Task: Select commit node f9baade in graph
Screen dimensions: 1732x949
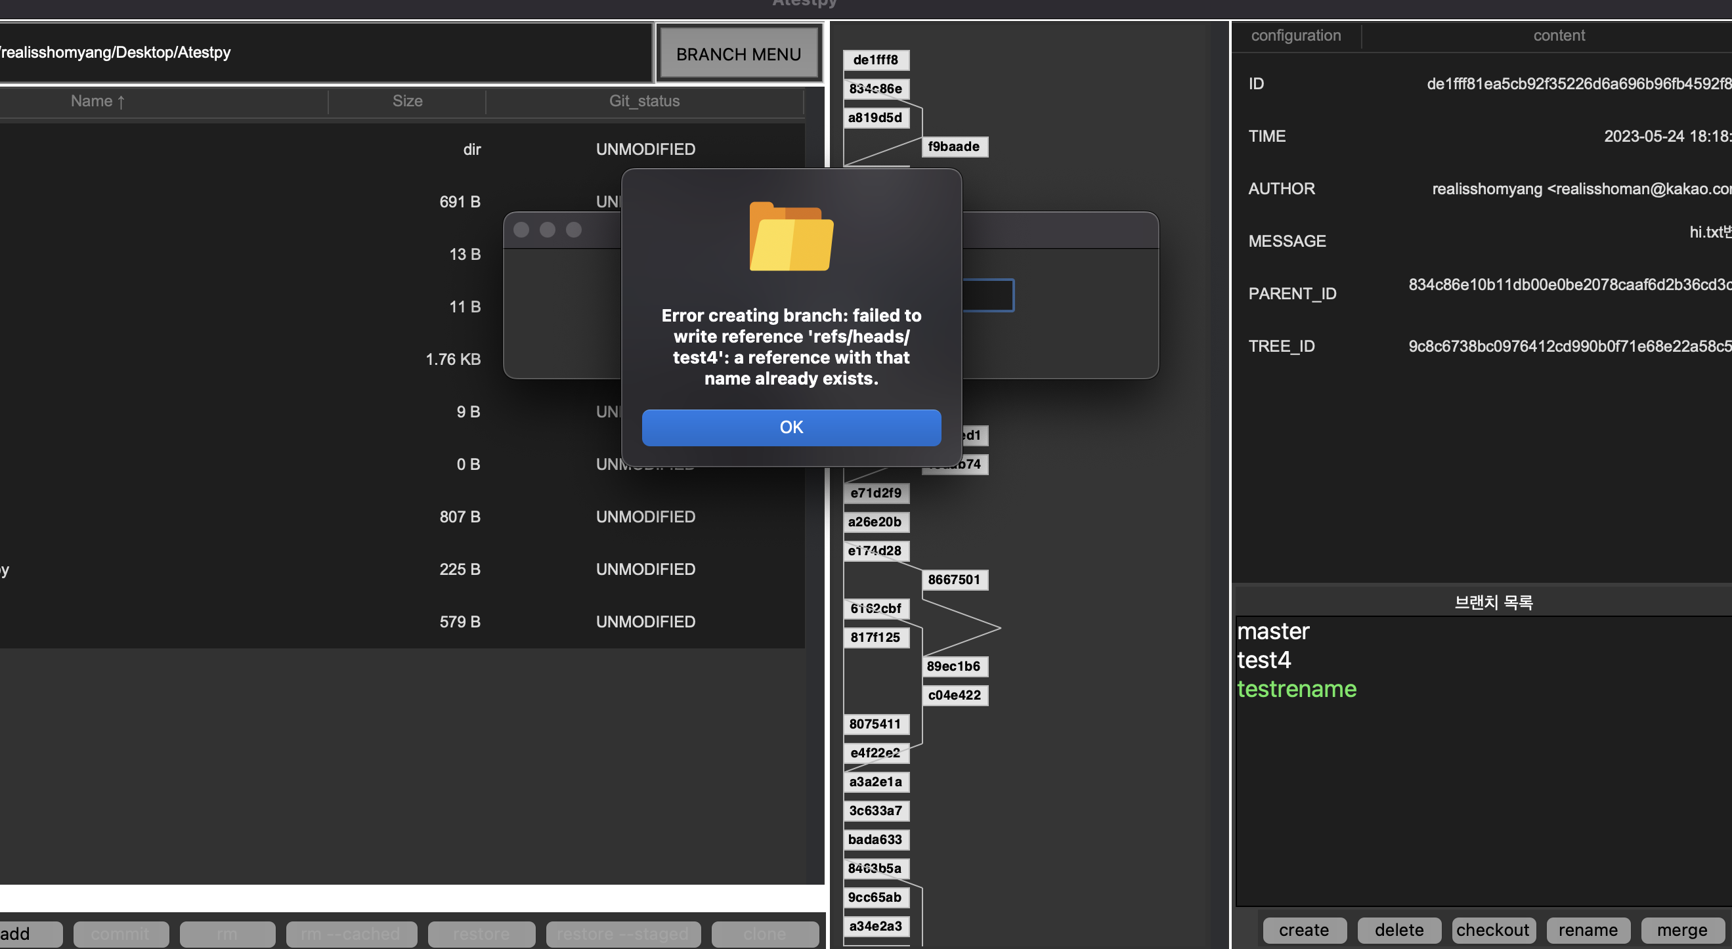Action: (953, 146)
